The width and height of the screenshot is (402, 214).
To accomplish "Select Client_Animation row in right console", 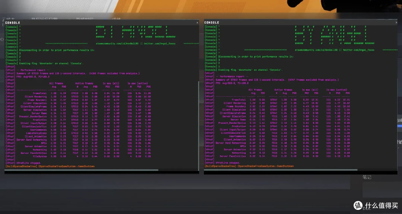I will coord(277,140).
